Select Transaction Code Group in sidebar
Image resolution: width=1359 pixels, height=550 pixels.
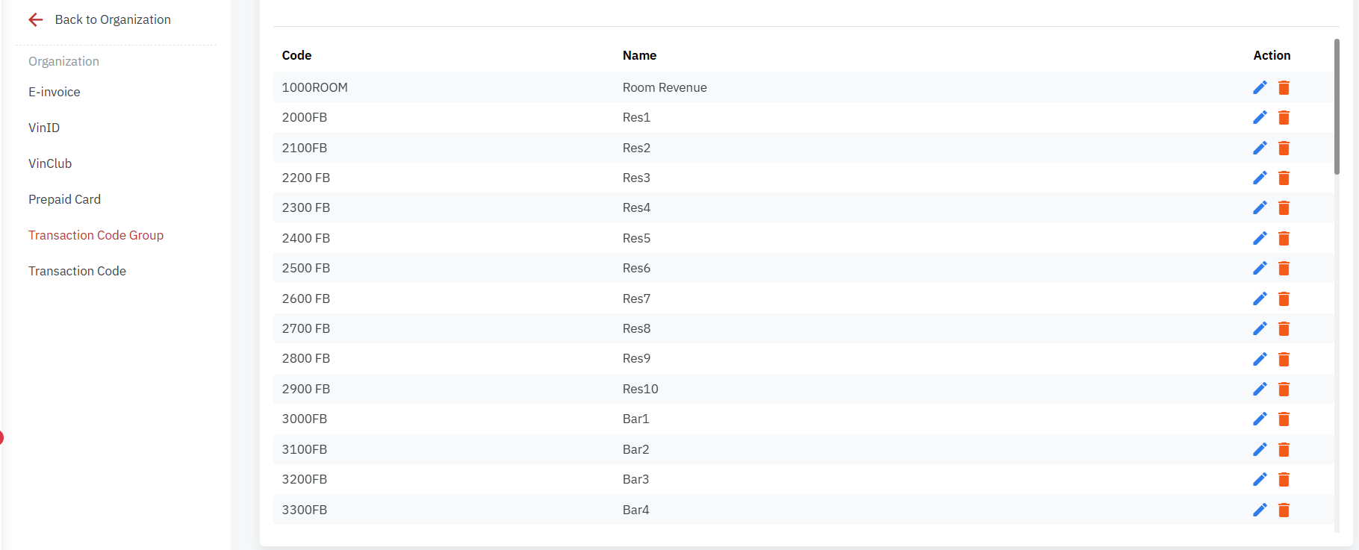coord(96,235)
